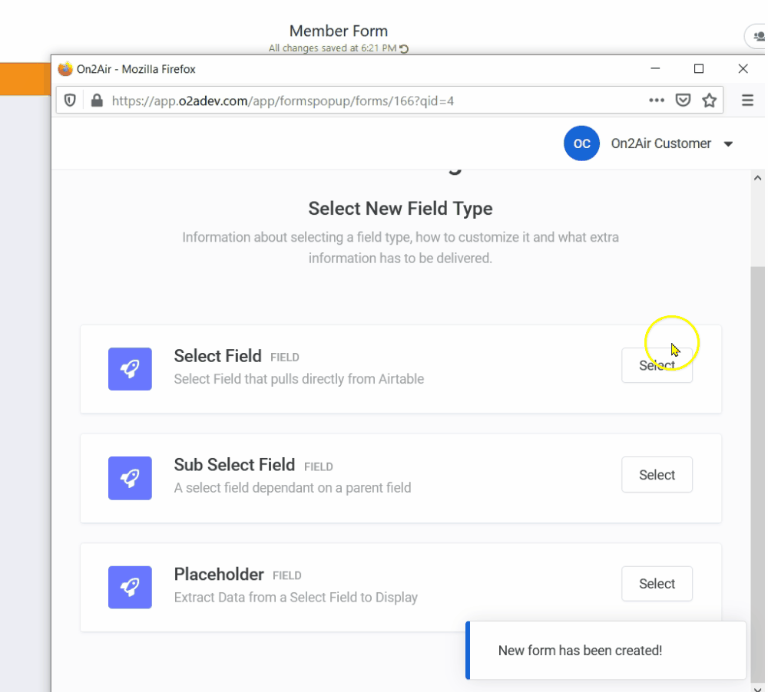Save the page to Pocket
Screen dimensions: 768x692
tap(683, 100)
